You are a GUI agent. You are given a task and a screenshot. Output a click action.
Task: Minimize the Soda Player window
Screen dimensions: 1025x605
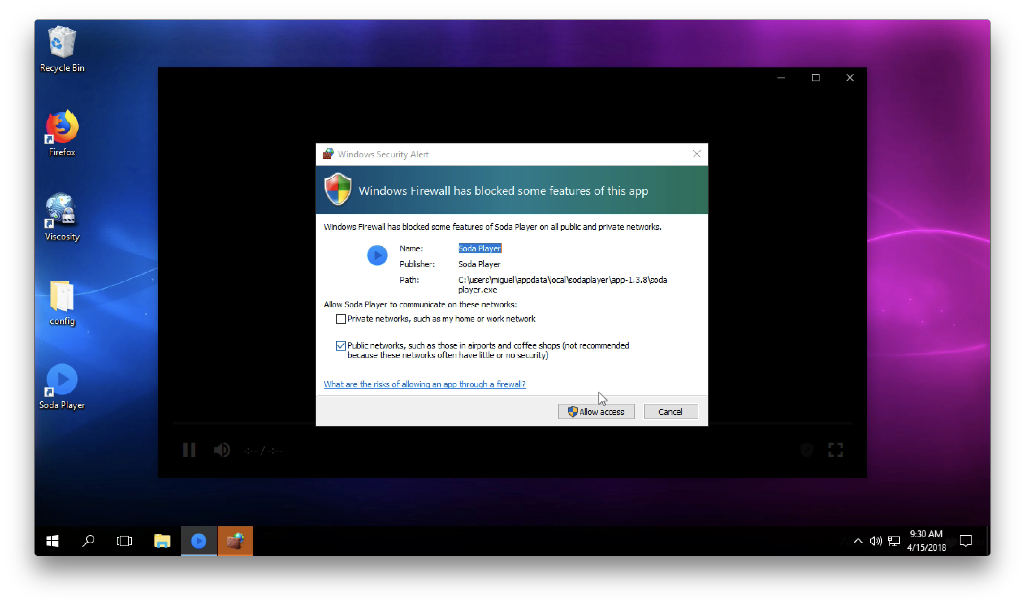pos(781,77)
